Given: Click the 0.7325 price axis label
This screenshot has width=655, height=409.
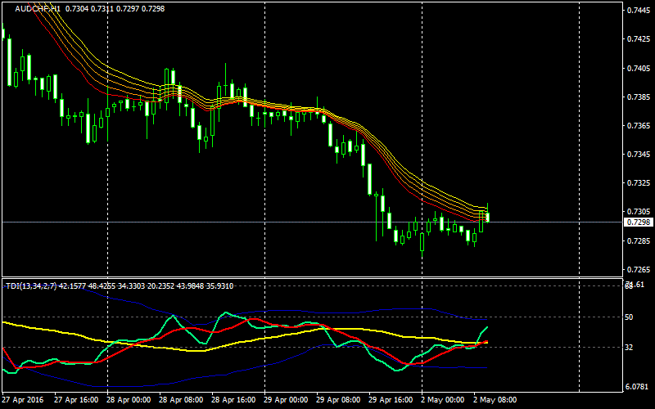Looking at the screenshot, I should pos(638,183).
